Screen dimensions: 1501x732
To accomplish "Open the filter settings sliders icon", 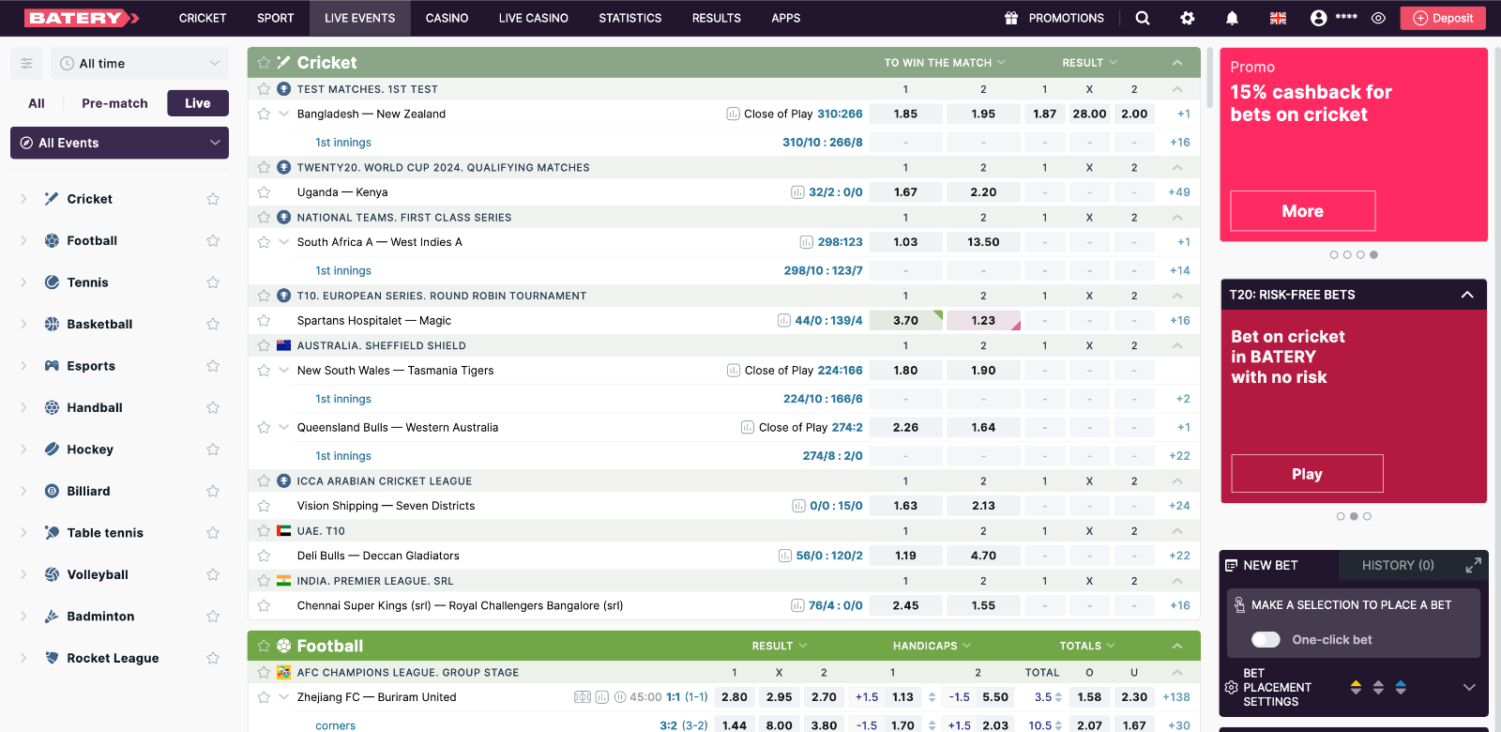I will point(26,63).
